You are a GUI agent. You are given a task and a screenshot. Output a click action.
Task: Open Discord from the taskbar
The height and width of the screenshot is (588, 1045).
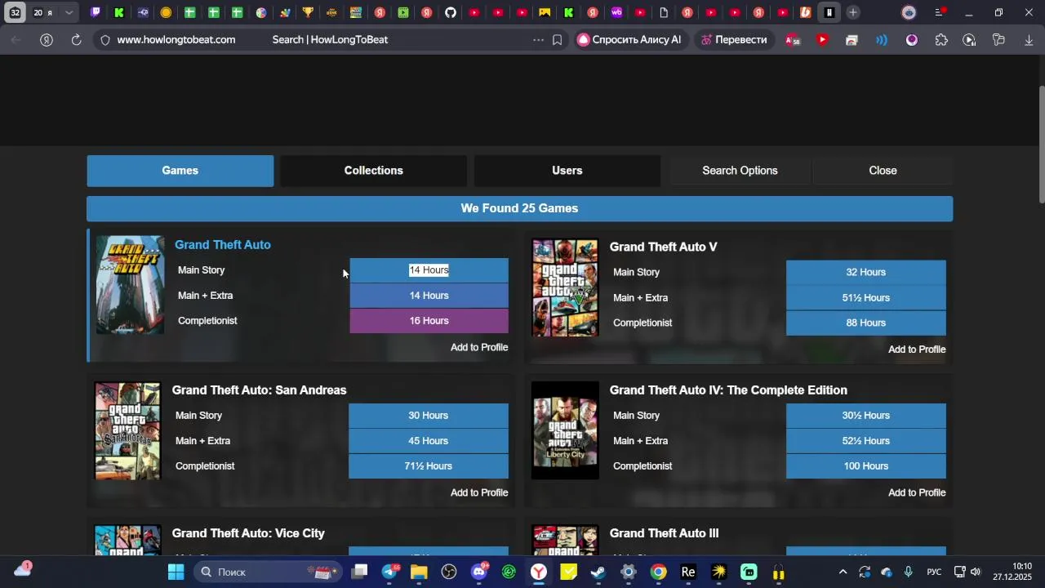pos(479,572)
